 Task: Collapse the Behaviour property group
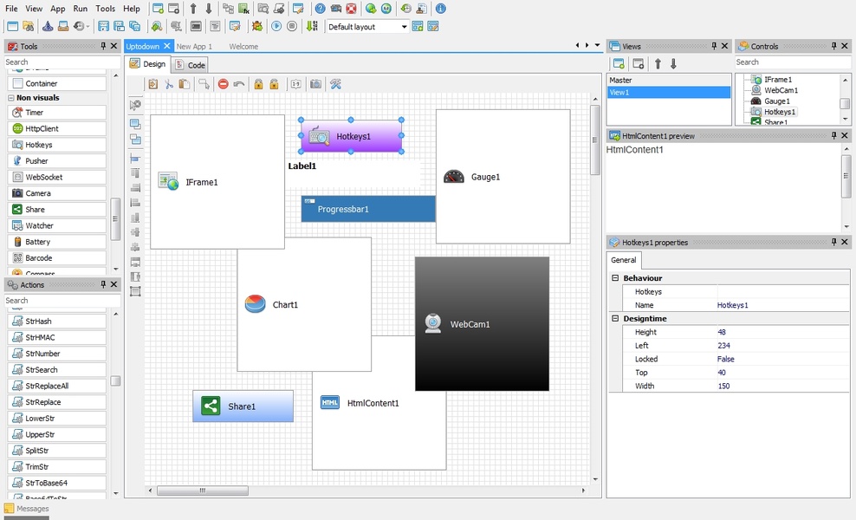[615, 278]
